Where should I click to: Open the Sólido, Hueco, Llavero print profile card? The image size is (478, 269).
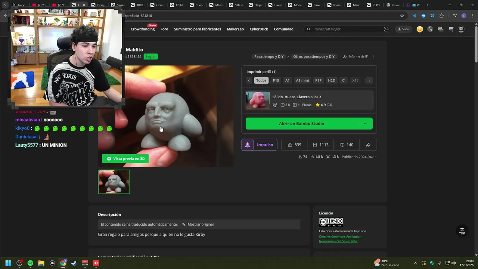309,101
